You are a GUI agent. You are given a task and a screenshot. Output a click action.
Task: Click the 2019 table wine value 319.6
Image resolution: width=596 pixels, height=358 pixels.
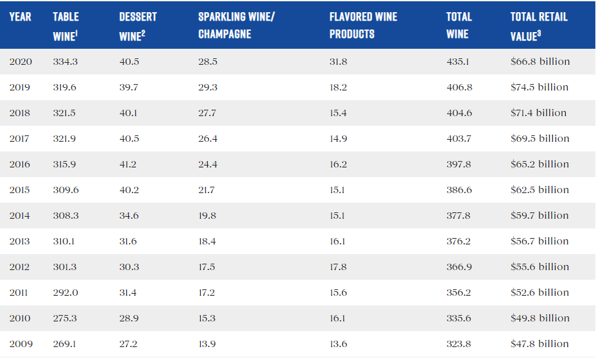[x=65, y=87]
